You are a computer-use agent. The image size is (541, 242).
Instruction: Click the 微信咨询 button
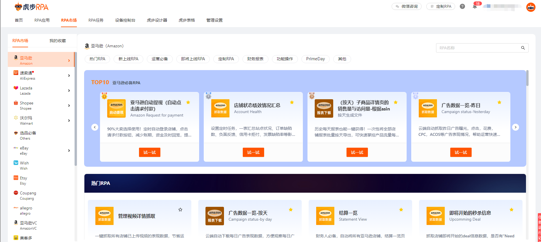coord(407,6)
